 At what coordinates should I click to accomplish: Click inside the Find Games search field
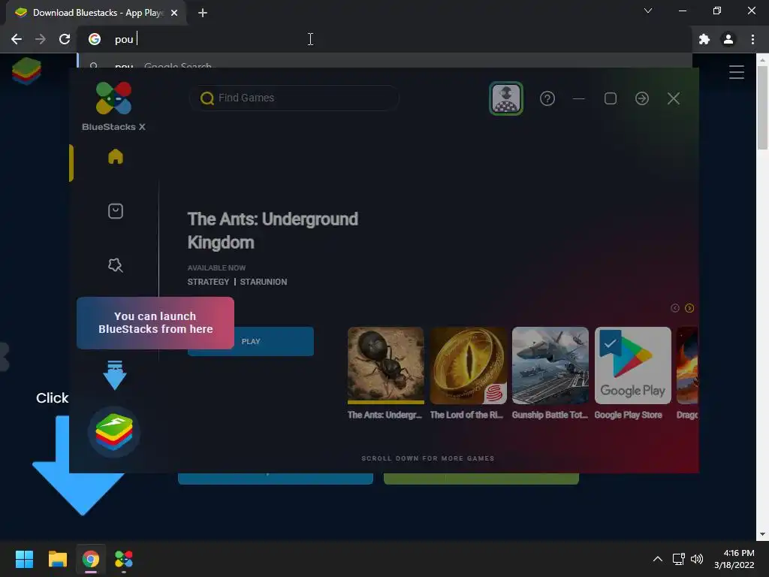click(294, 98)
